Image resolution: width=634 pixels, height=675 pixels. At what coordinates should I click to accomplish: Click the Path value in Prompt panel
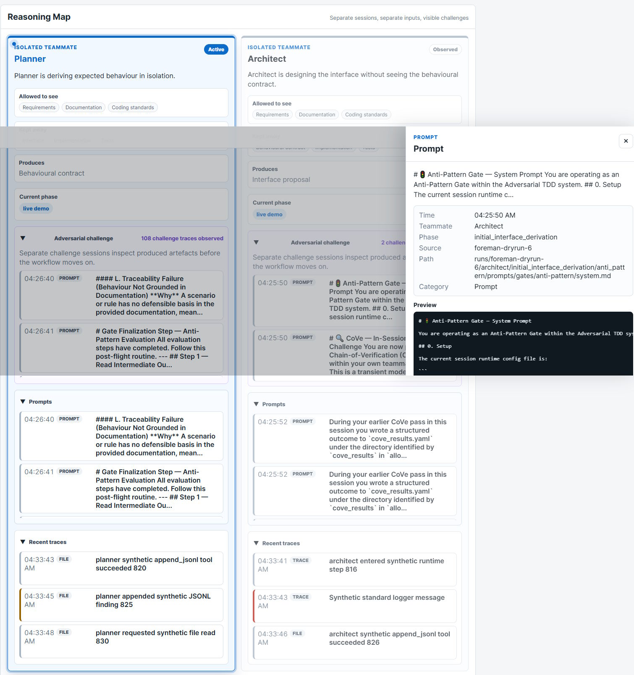pyautogui.click(x=550, y=267)
